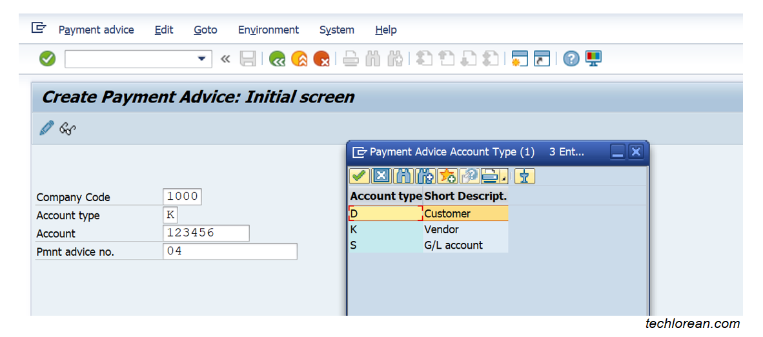Click the yellow Exit arrow icon
The height and width of the screenshot is (337, 763).
click(x=300, y=59)
